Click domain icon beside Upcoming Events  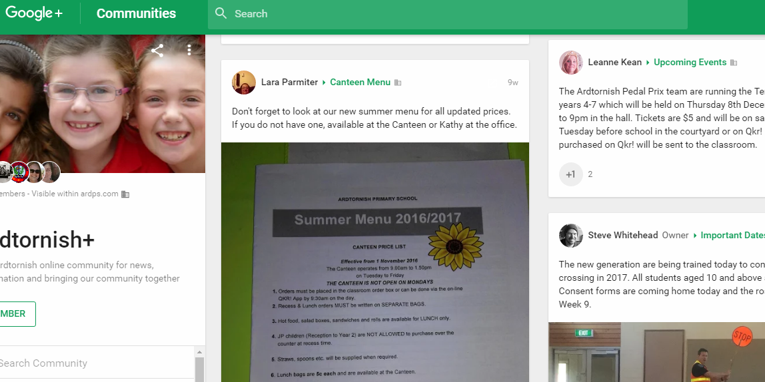click(x=733, y=63)
